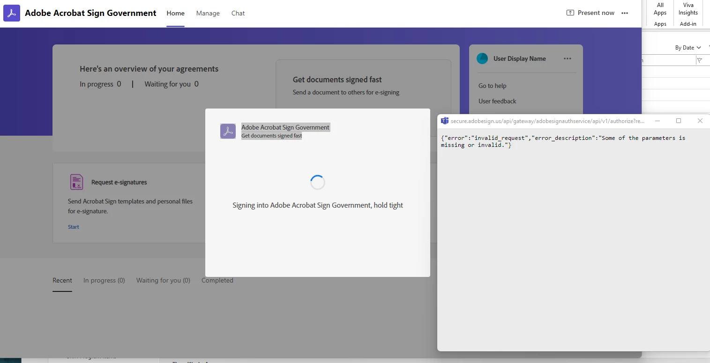Open the Home tab
Image resolution: width=710 pixels, height=363 pixels.
pyautogui.click(x=176, y=13)
